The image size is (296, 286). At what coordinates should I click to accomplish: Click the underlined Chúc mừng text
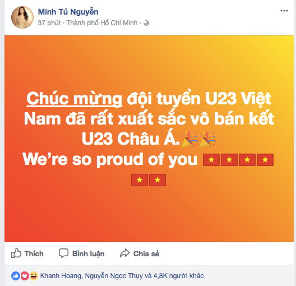[x=74, y=99]
